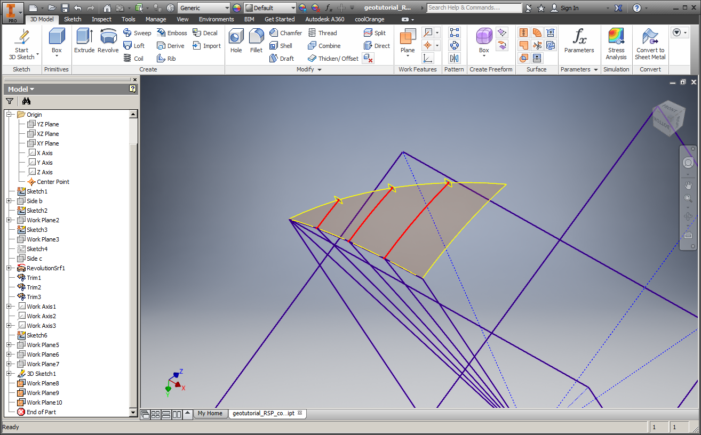Select the Revolve tool
The image size is (701, 435).
[108, 41]
